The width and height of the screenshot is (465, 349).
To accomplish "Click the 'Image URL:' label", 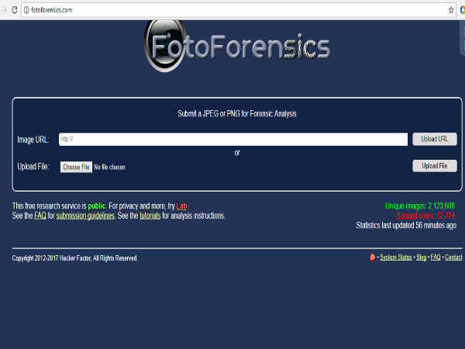I will click(x=33, y=140).
